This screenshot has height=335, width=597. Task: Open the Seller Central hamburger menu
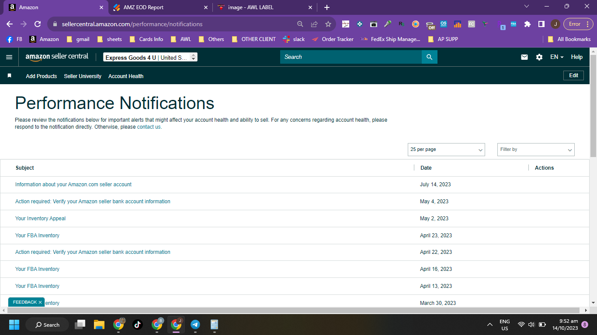point(9,57)
